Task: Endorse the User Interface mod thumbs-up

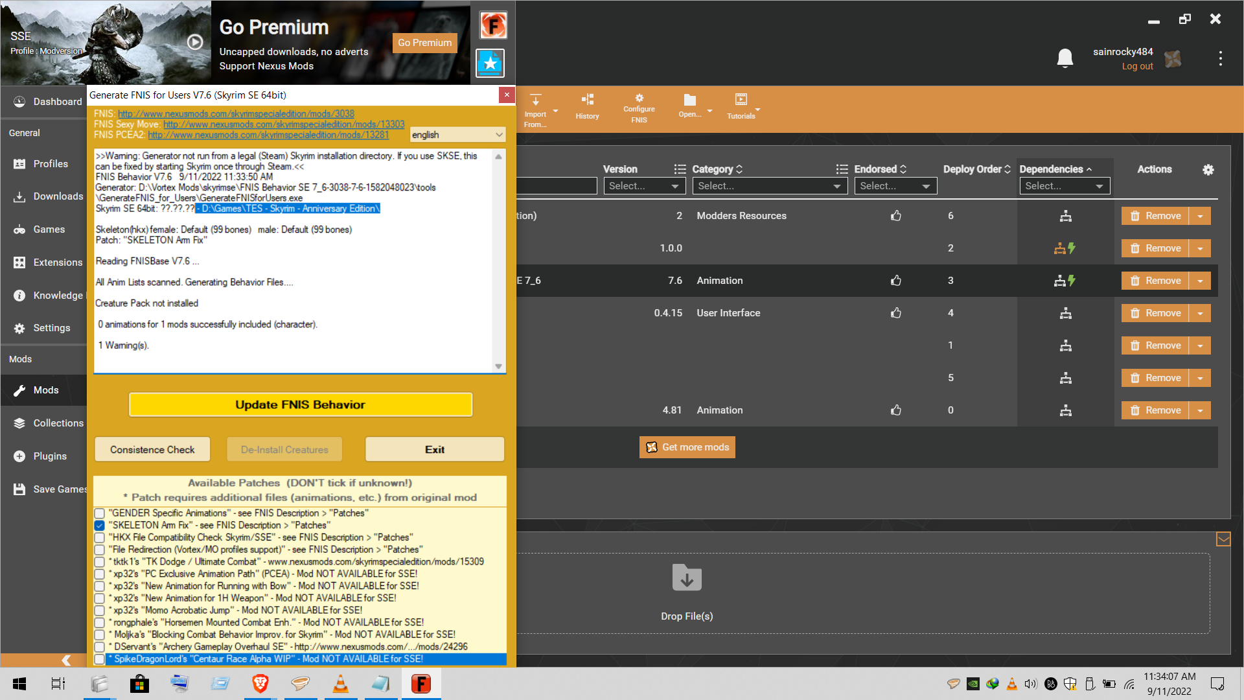Action: click(x=896, y=313)
